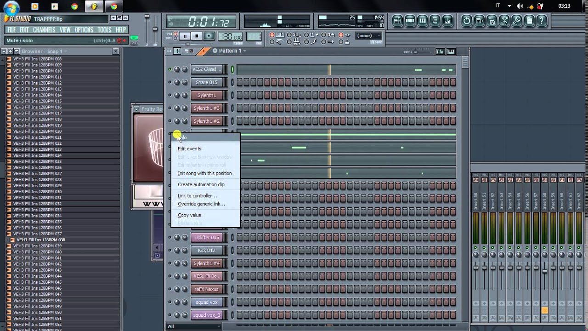Choose Link to controller... option

click(x=197, y=196)
